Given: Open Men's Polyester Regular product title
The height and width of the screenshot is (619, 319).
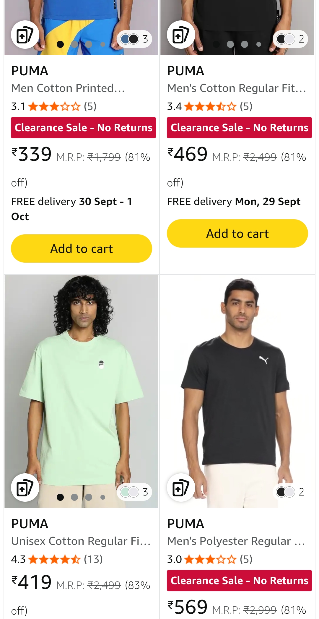Looking at the screenshot, I should coord(236,541).
